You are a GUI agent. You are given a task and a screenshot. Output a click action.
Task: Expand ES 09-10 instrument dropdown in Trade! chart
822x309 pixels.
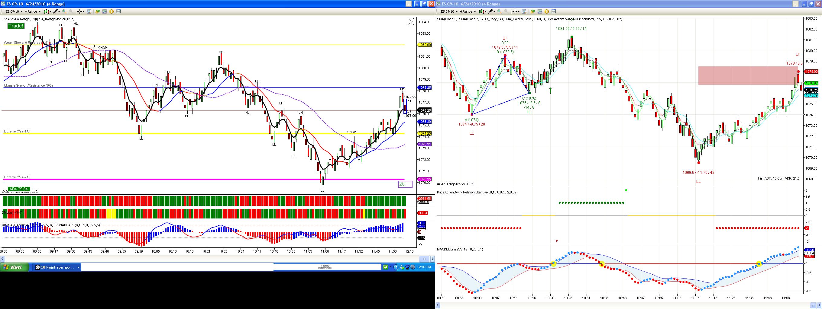15,11
